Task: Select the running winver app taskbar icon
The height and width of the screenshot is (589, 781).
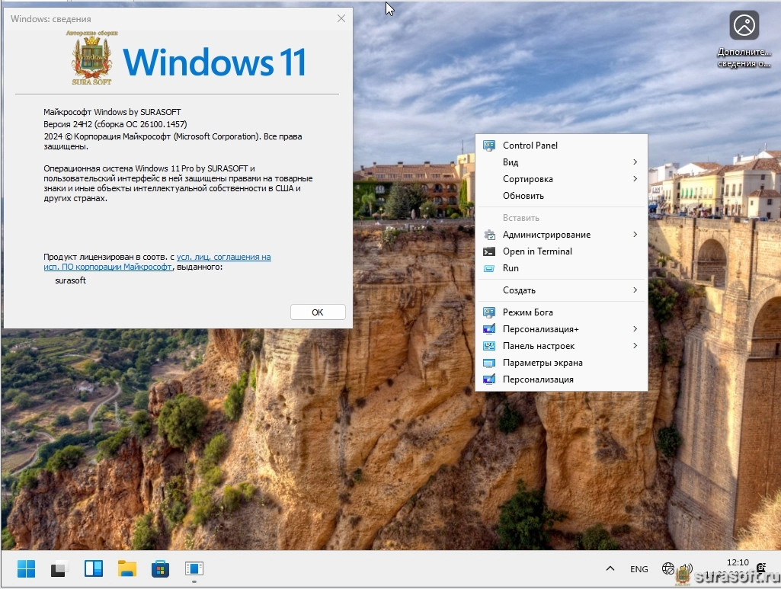Action: click(194, 568)
